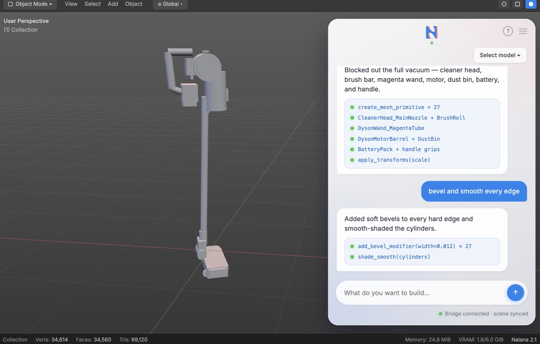Click 'shade_smooth(cylinders)' log entry
The width and height of the screenshot is (540, 344).
pyautogui.click(x=394, y=257)
